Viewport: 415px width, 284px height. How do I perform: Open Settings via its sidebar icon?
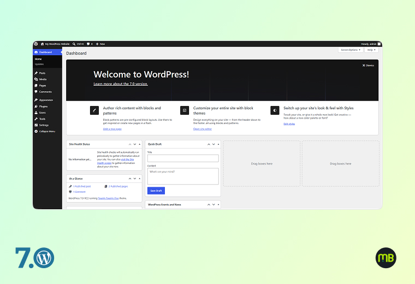[36, 125]
